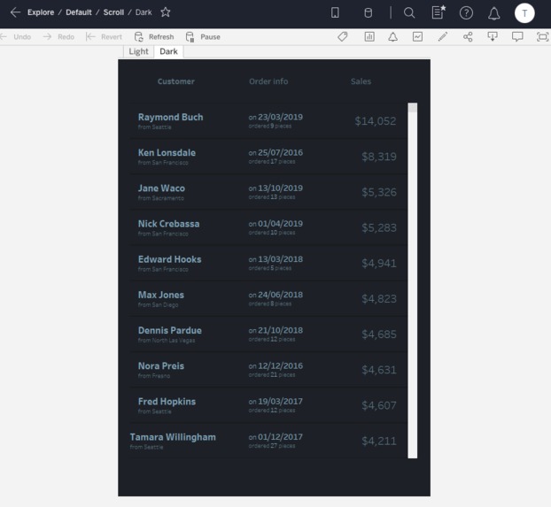The width and height of the screenshot is (551, 507).
Task: Click the Refresh button
Action: click(154, 37)
